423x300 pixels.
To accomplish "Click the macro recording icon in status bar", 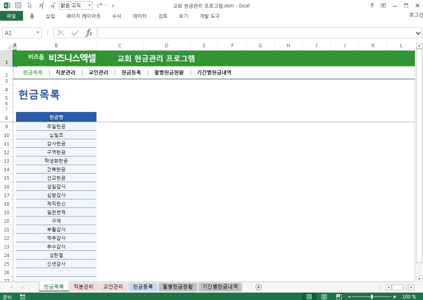I will (22, 297).
